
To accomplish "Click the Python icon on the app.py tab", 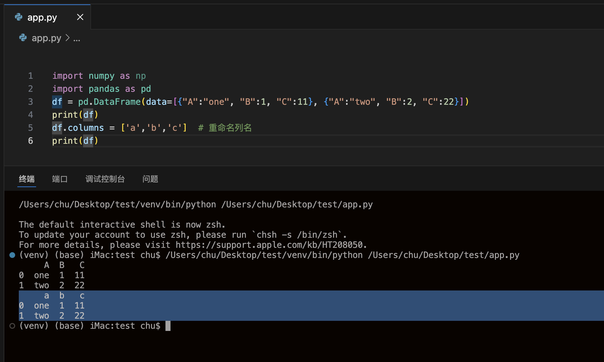I will click(x=18, y=17).
